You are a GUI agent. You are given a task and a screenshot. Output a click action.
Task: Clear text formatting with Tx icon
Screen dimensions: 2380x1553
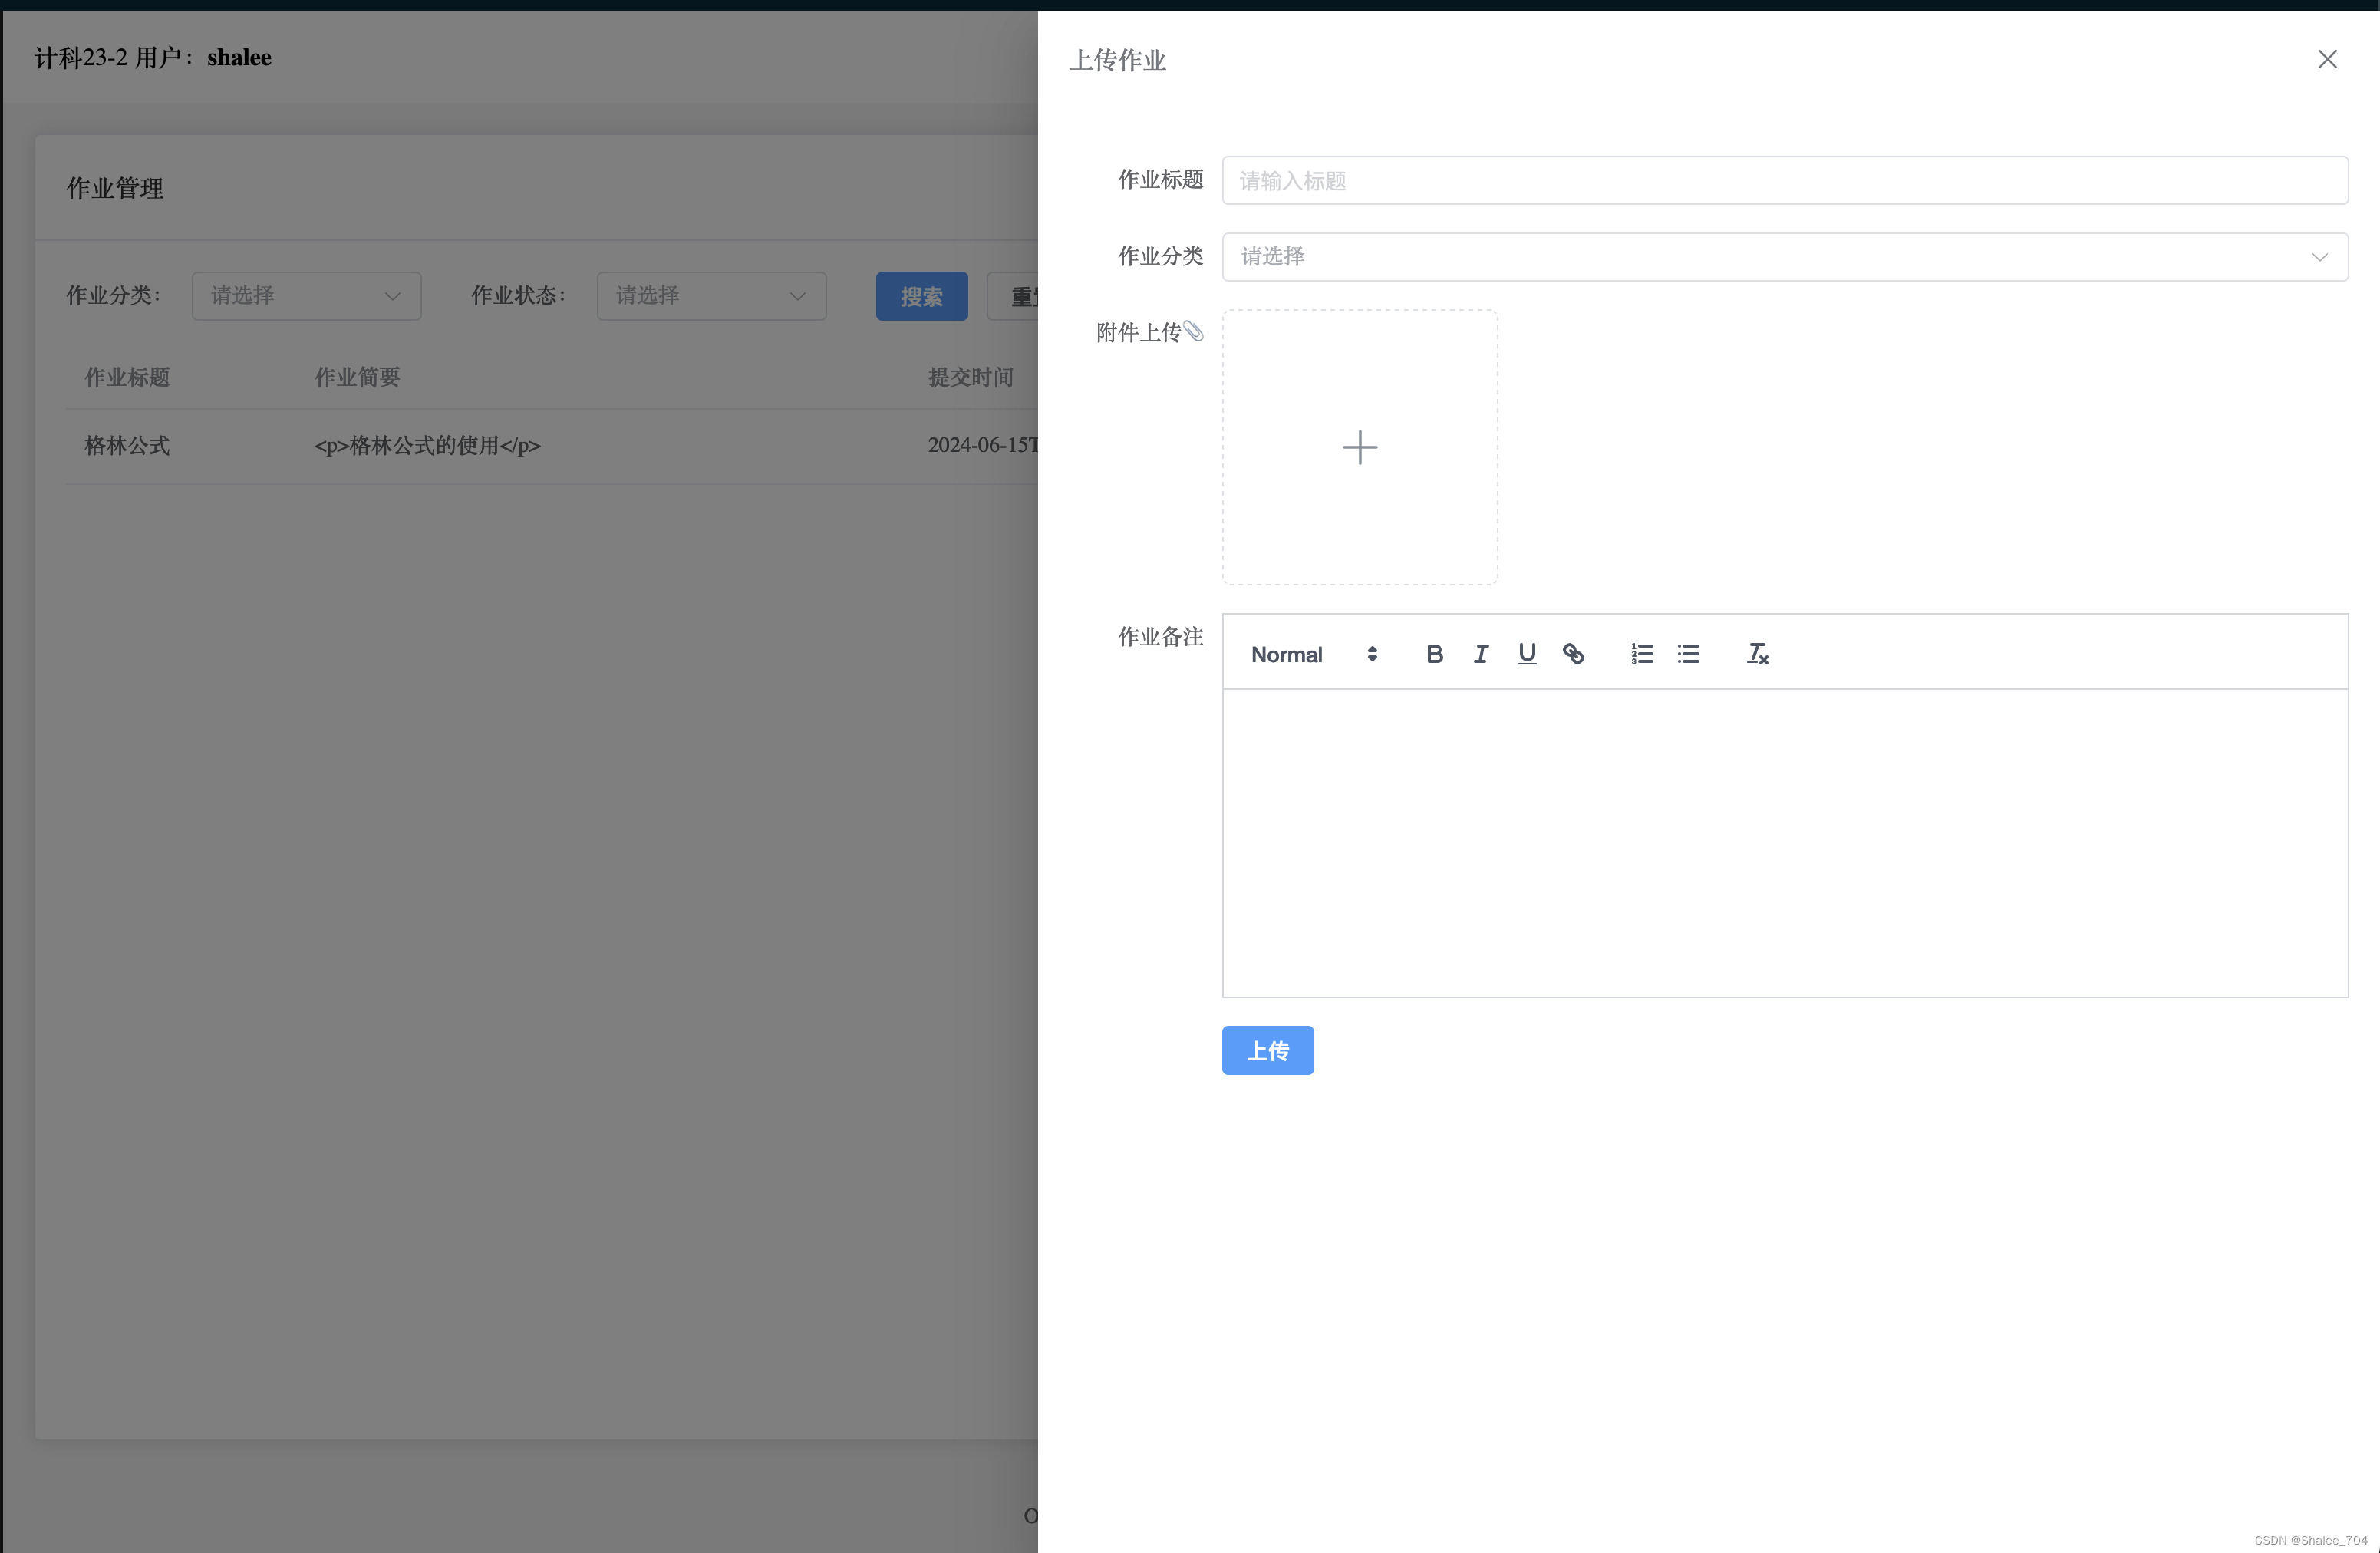[1757, 654]
